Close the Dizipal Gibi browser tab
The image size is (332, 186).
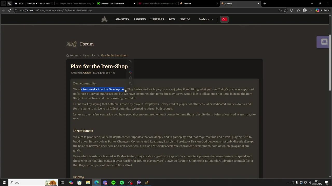tap(93, 4)
